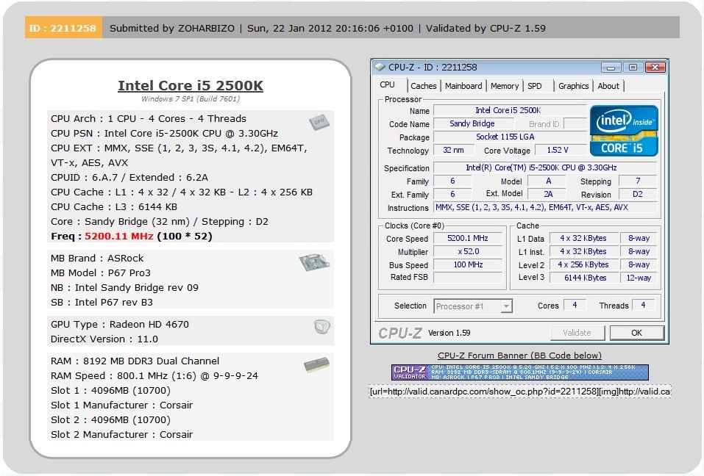
Task: Click the GPU icon beside Radeon HD 4670
Action: pyautogui.click(x=322, y=327)
